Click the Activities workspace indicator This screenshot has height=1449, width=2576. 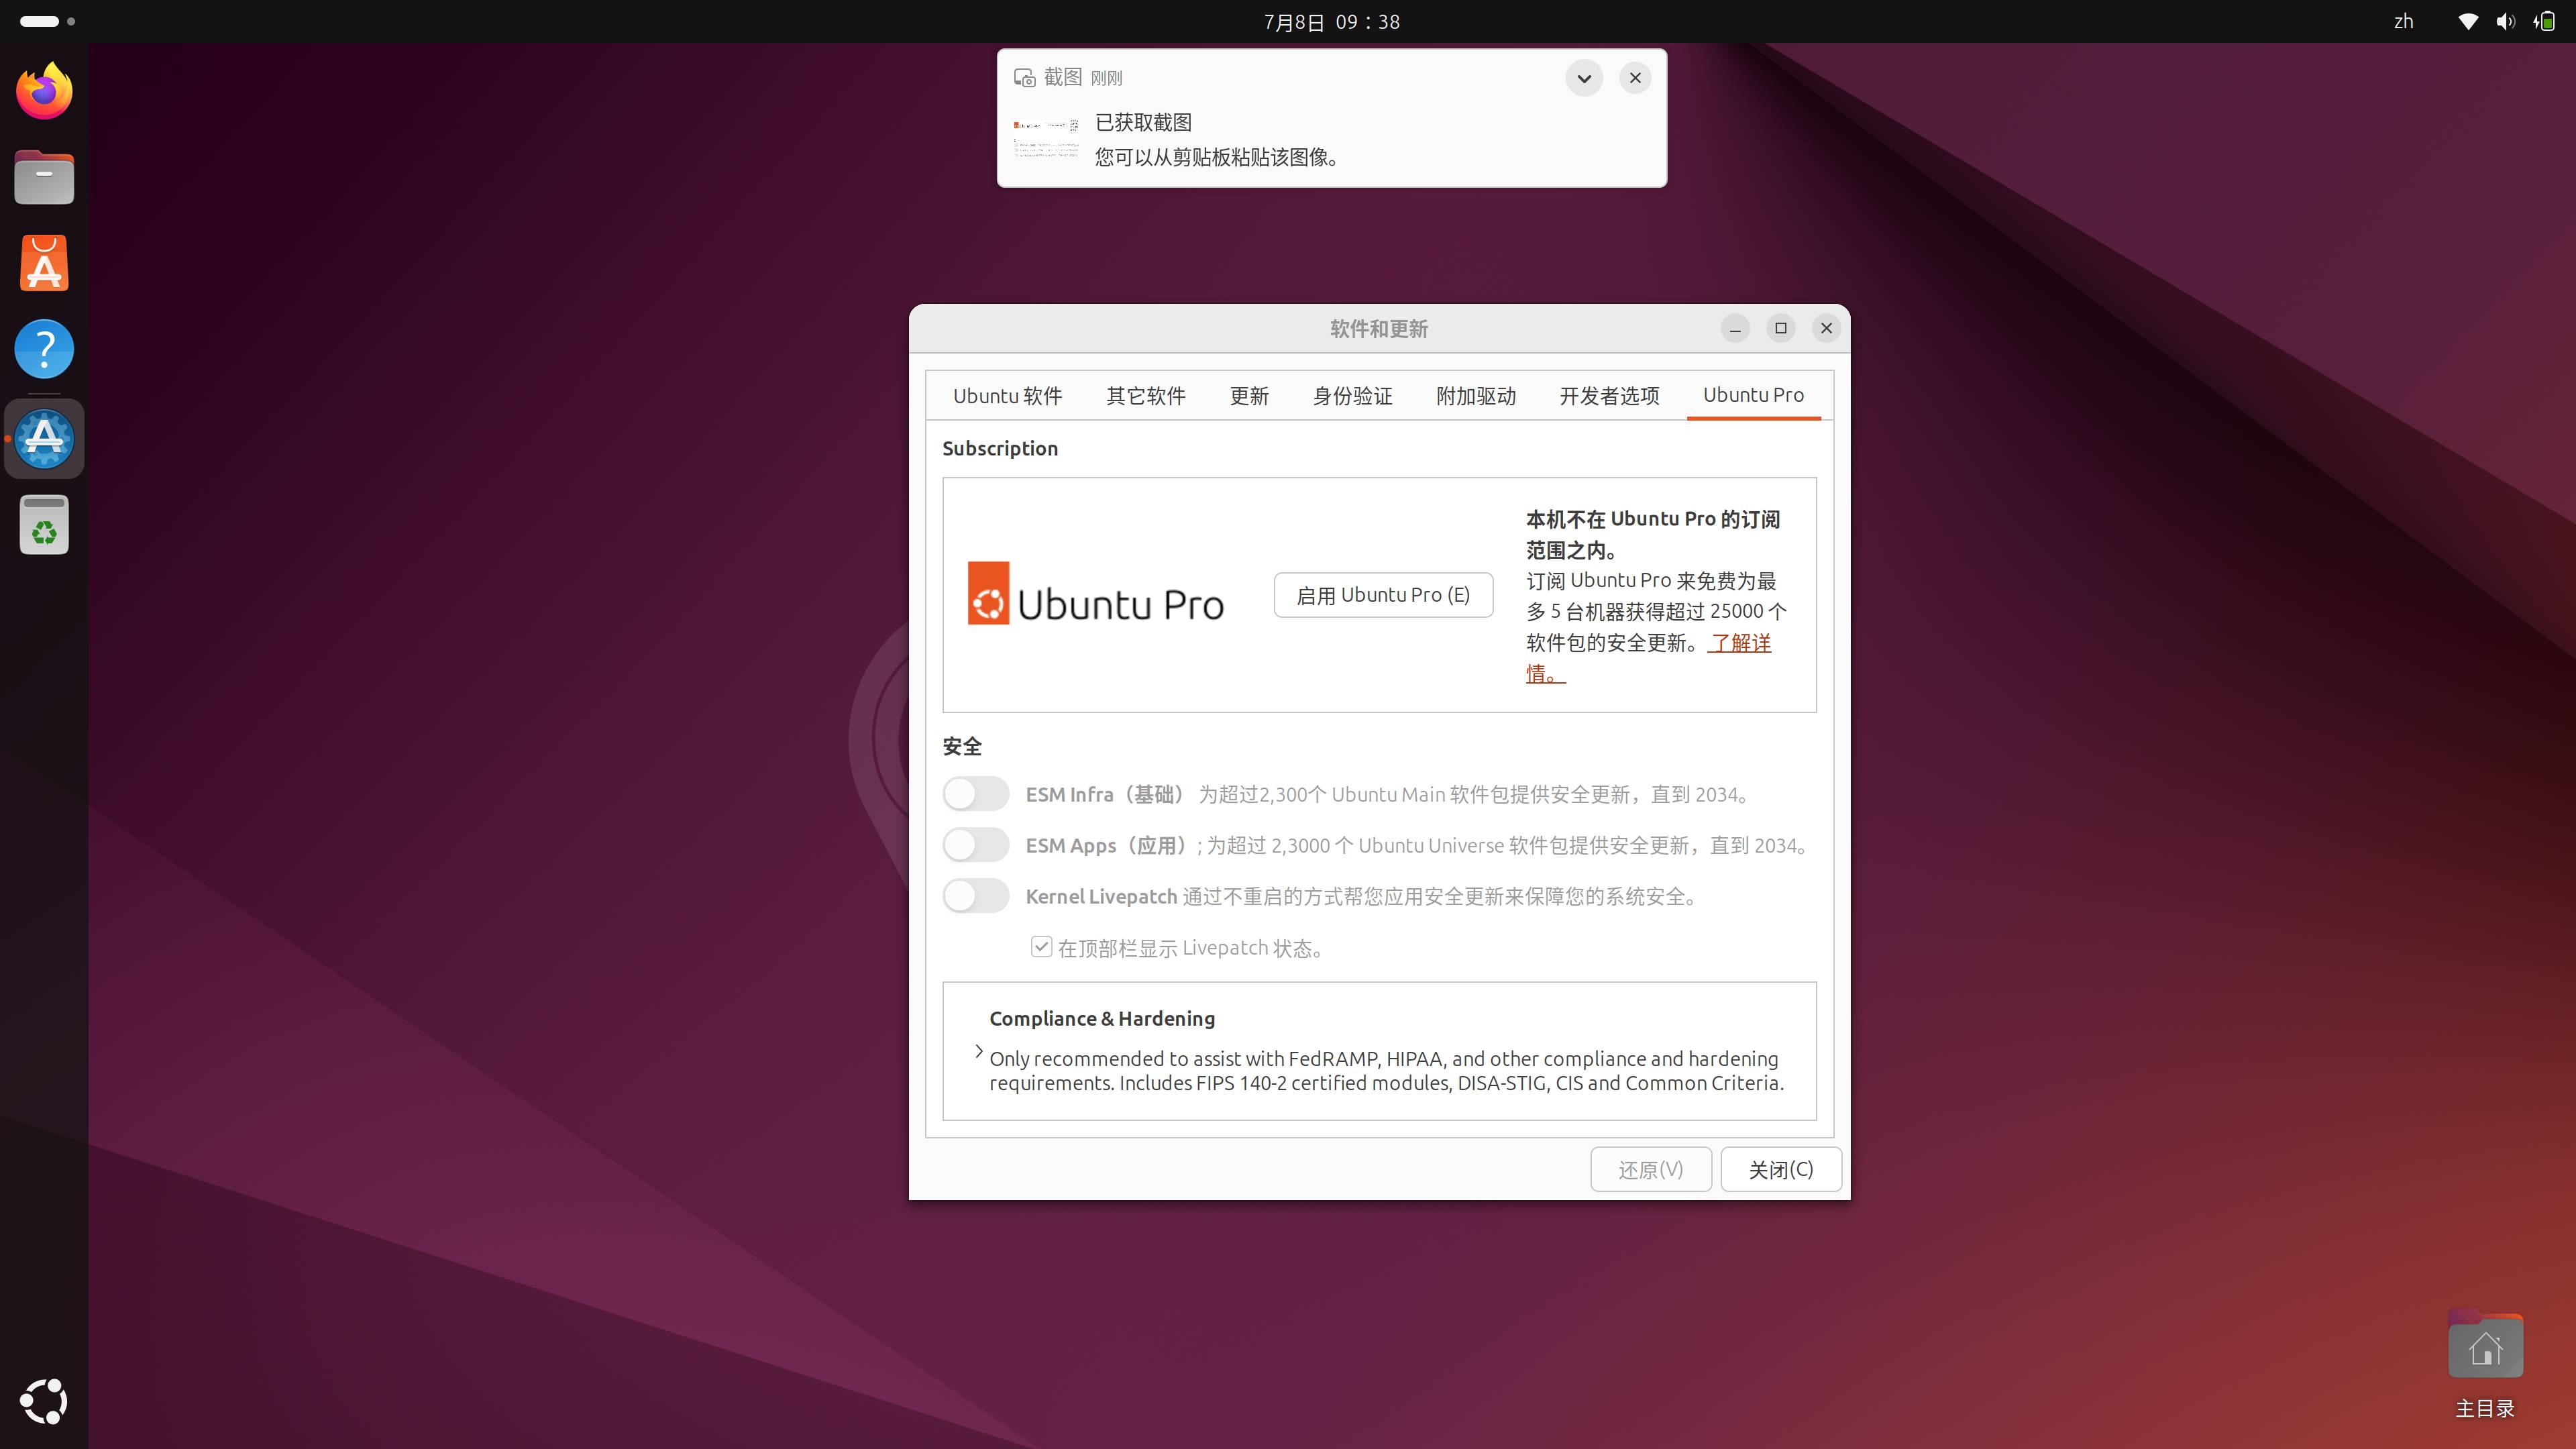[x=47, y=21]
